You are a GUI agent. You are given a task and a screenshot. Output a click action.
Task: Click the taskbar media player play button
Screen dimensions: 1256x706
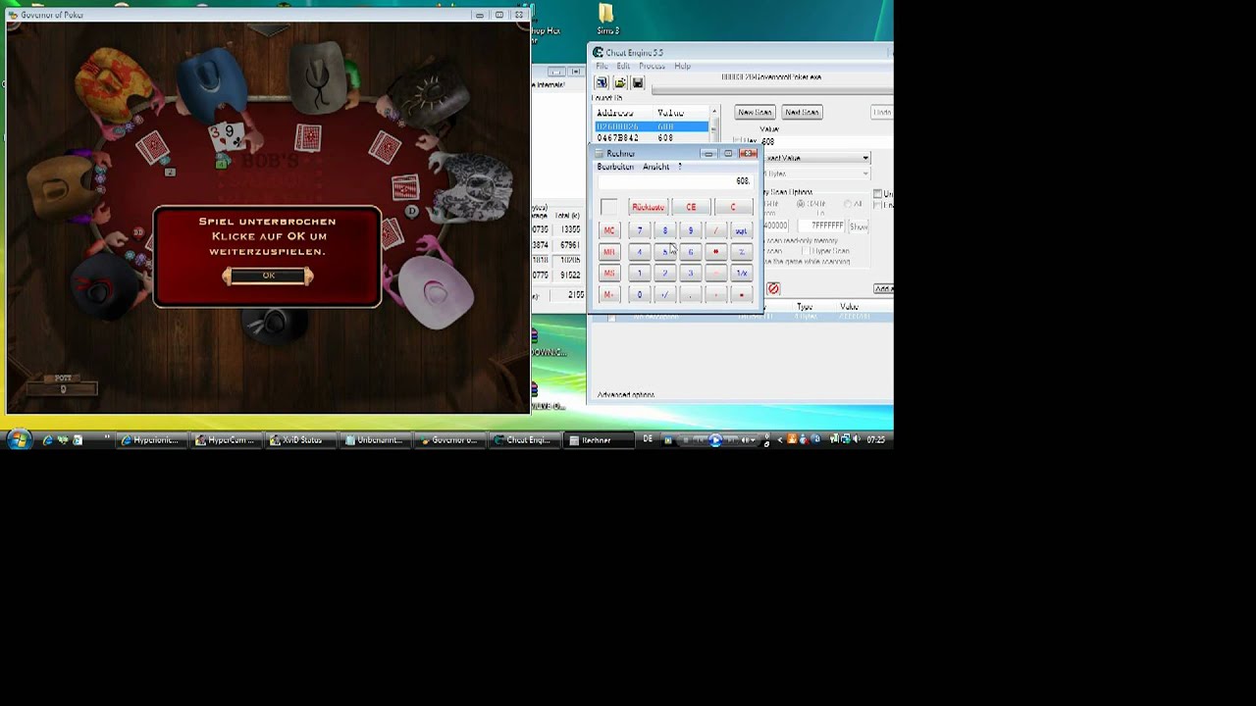(715, 440)
